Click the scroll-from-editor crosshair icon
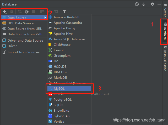 point(137,4)
